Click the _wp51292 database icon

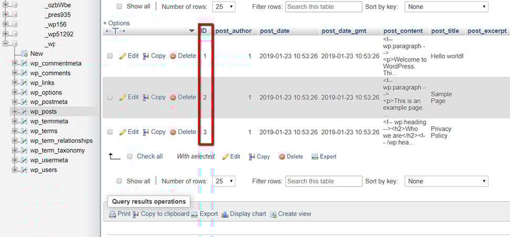click(14, 34)
